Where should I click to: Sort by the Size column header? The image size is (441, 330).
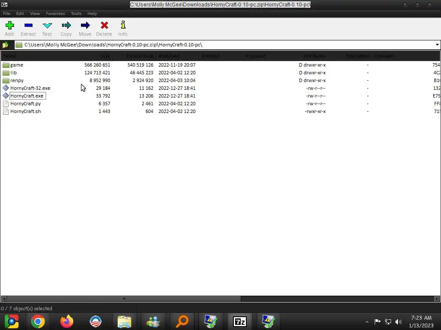91,56
